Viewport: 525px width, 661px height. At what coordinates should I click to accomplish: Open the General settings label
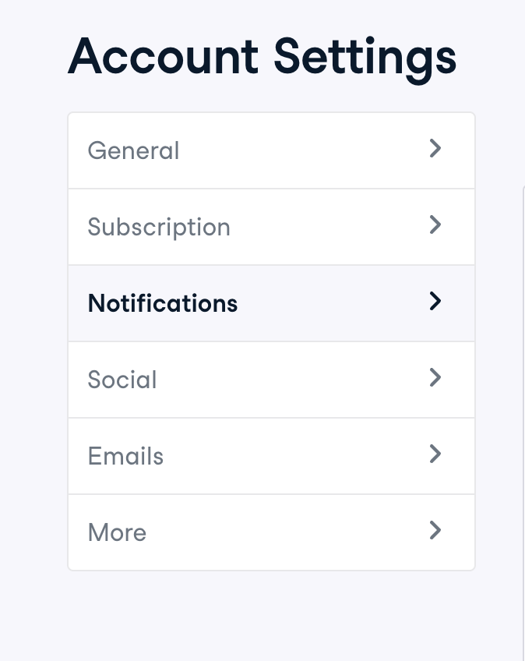tap(133, 150)
